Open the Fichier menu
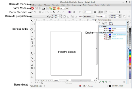132x92 pixels. 34,5
